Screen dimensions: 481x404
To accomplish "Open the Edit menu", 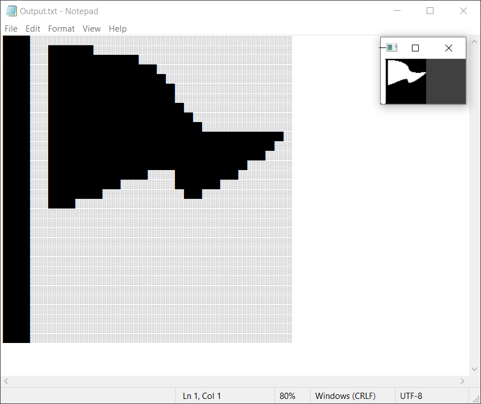I will (33, 29).
